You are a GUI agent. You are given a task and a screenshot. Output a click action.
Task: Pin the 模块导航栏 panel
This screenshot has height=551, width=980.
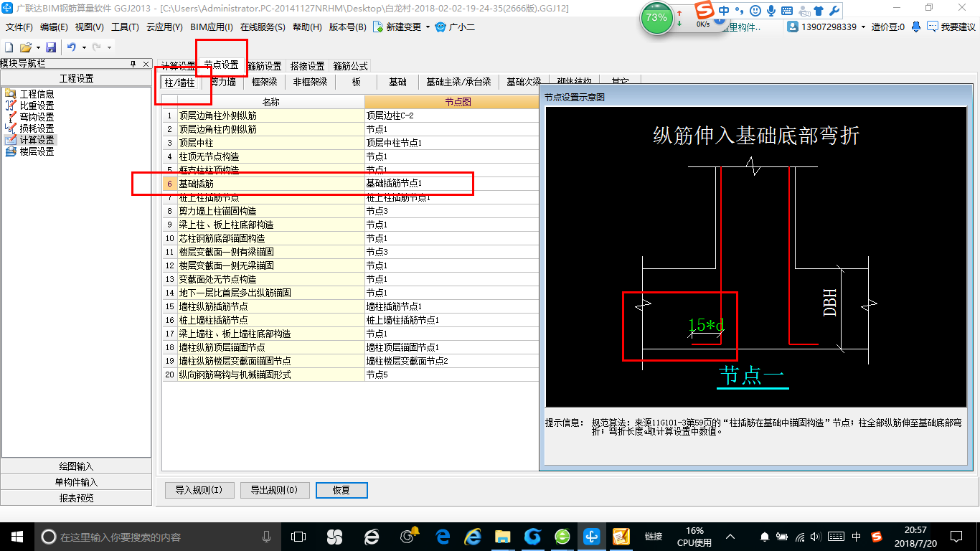[133, 64]
